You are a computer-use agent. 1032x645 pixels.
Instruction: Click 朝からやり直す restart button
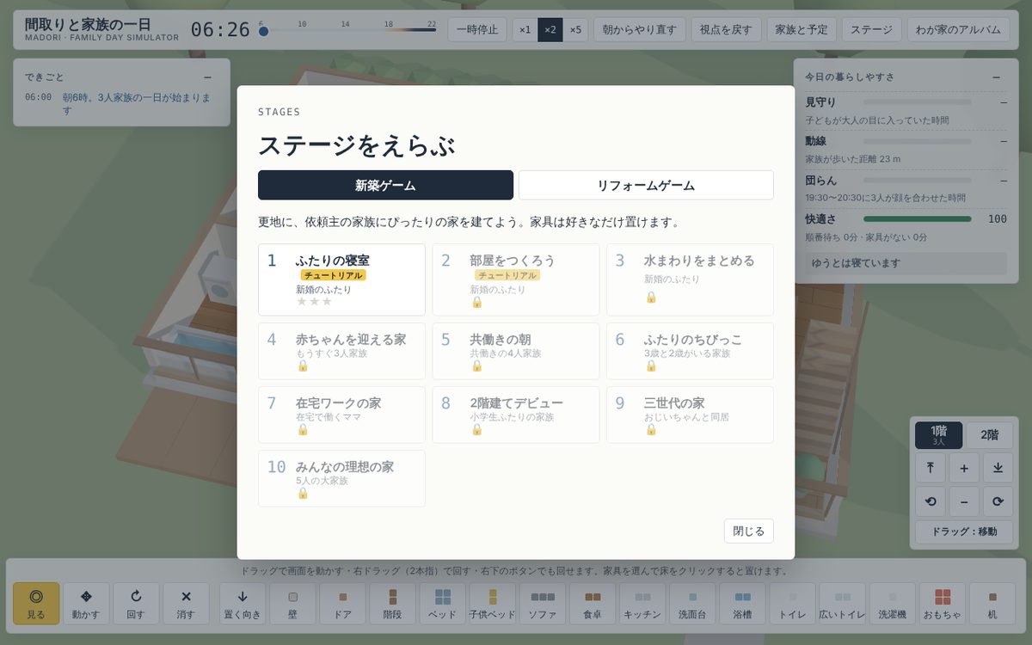(x=640, y=30)
